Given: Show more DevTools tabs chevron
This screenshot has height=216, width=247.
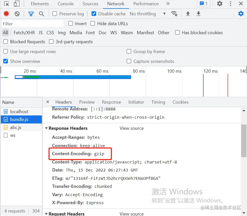Looking at the screenshot, I should [x=168, y=4].
